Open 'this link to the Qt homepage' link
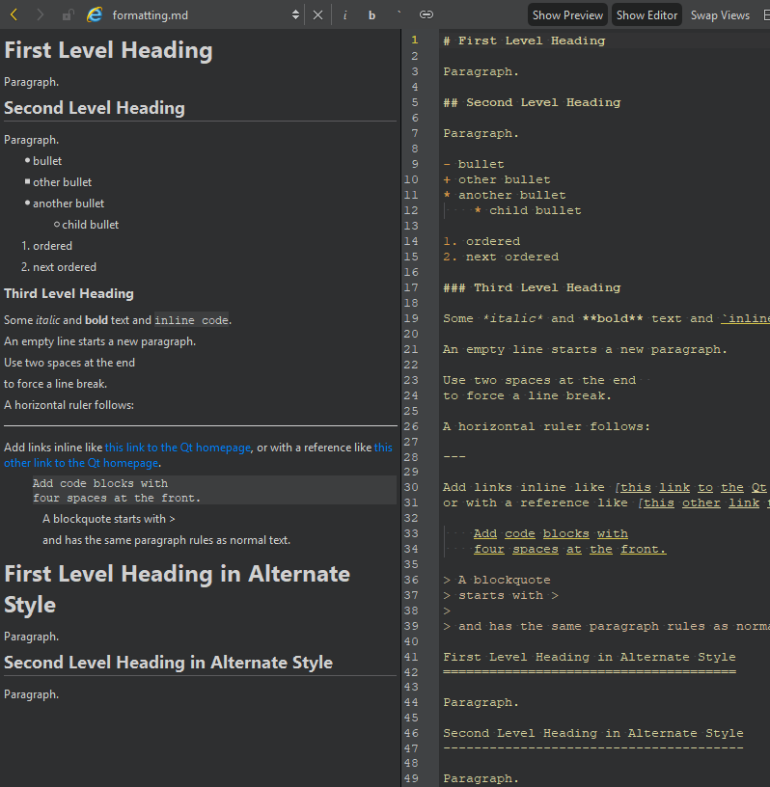The height and width of the screenshot is (787, 770). tap(178, 448)
